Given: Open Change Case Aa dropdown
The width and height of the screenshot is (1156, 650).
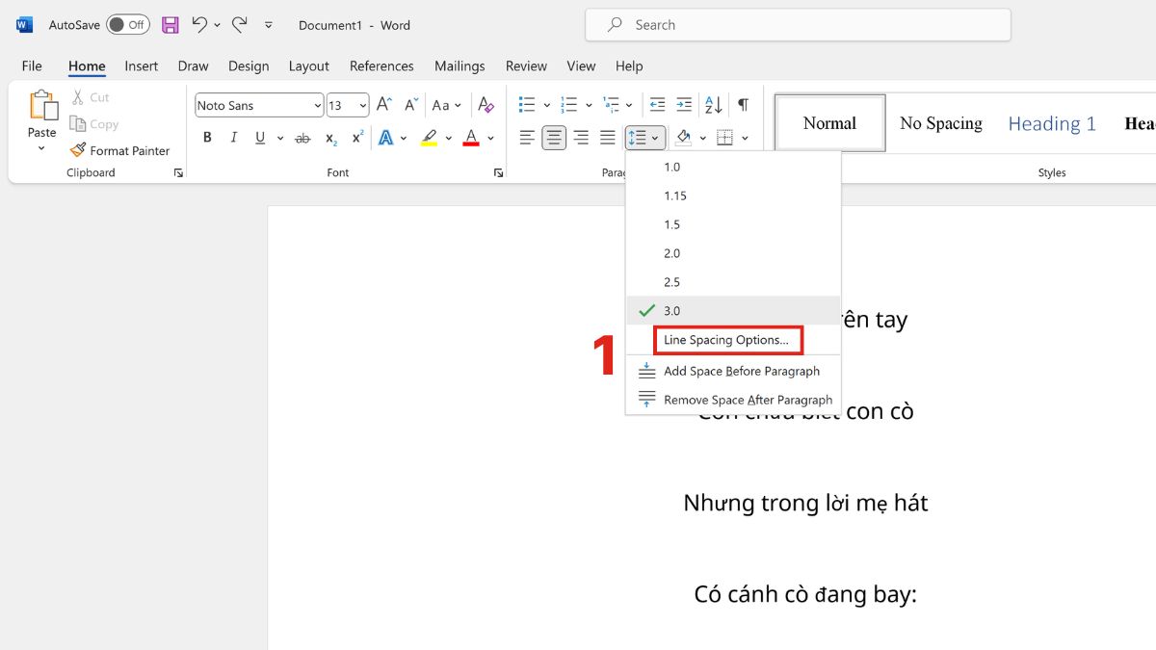Looking at the screenshot, I should [446, 105].
